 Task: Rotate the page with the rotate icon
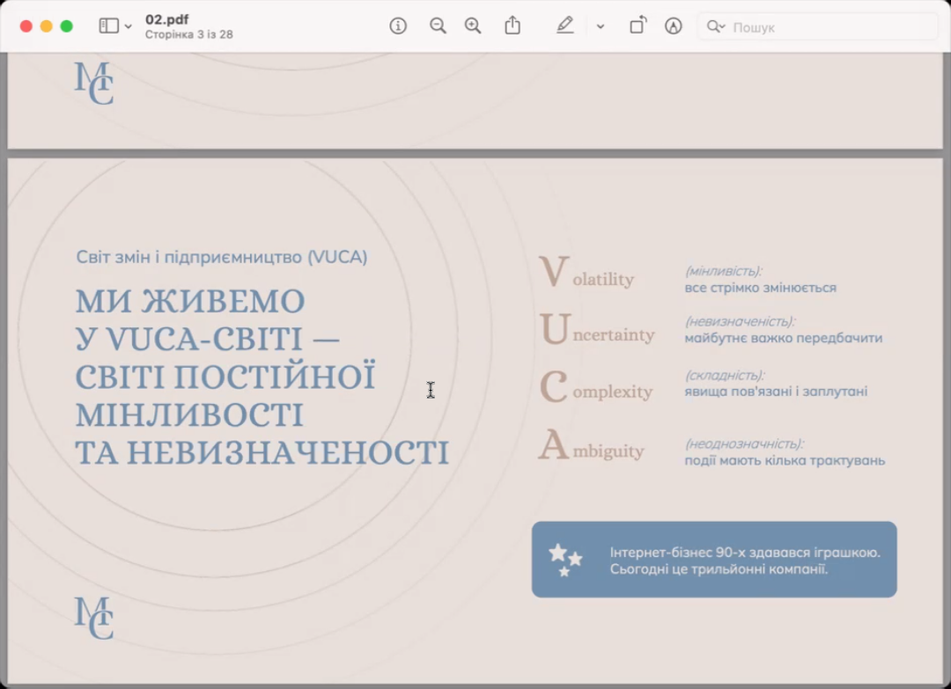point(638,26)
